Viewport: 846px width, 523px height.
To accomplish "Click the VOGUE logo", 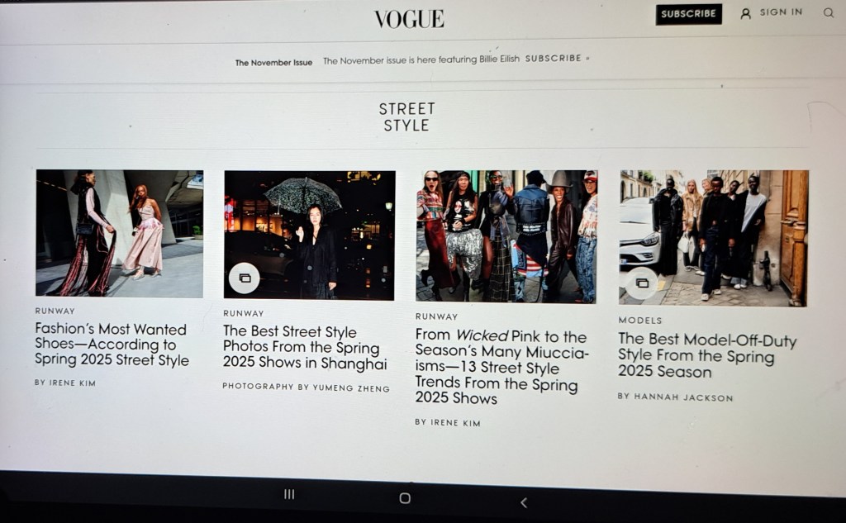I will click(409, 20).
